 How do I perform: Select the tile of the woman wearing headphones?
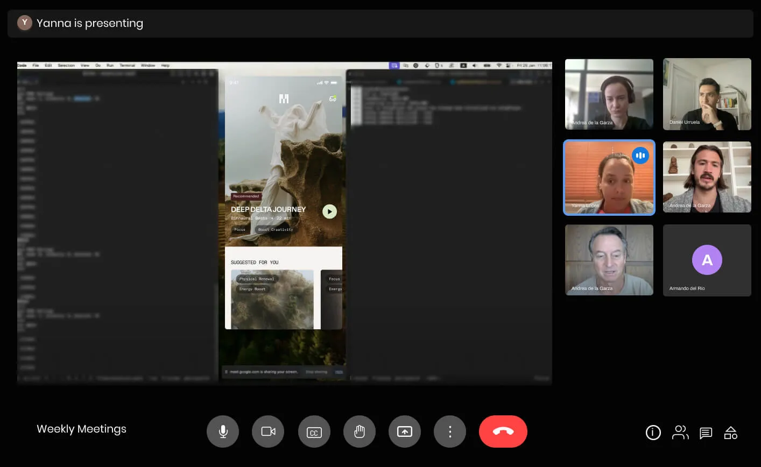[609, 94]
